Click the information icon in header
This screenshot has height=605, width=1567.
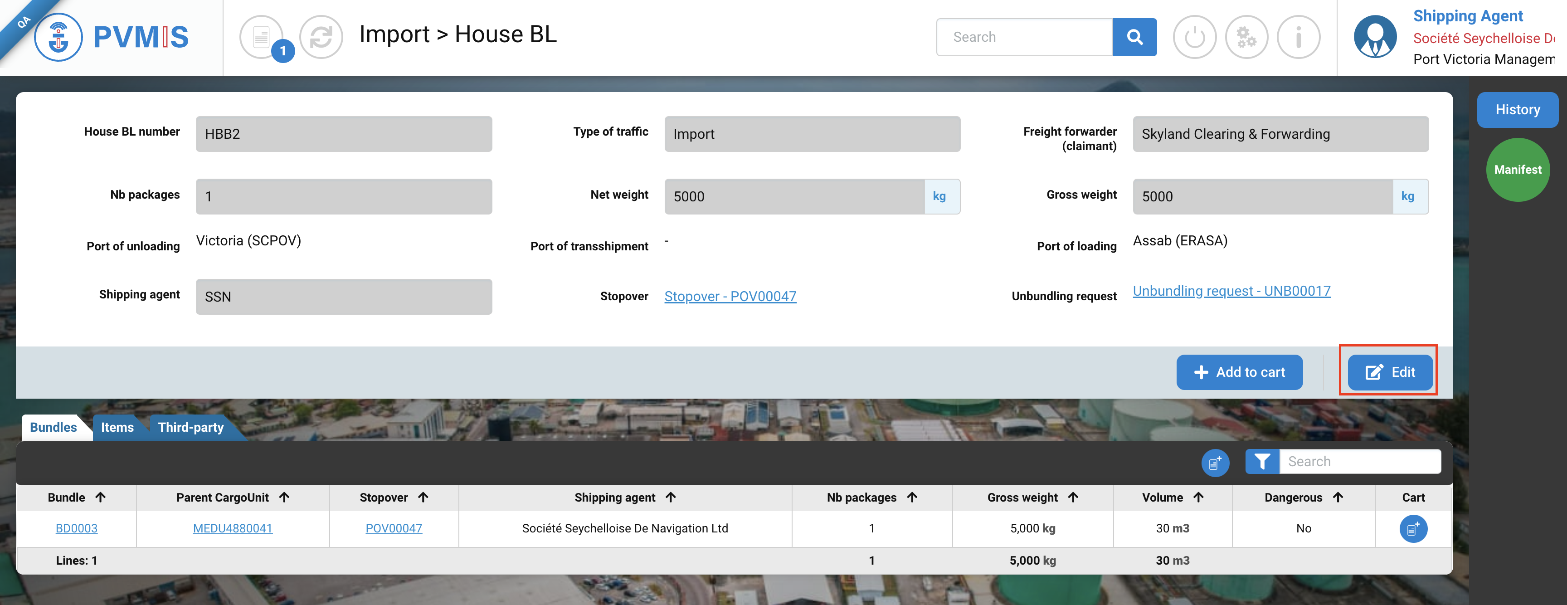pyautogui.click(x=1298, y=37)
